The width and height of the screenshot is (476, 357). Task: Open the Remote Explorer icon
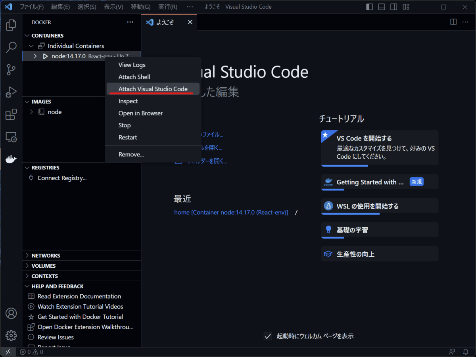pos(11,137)
